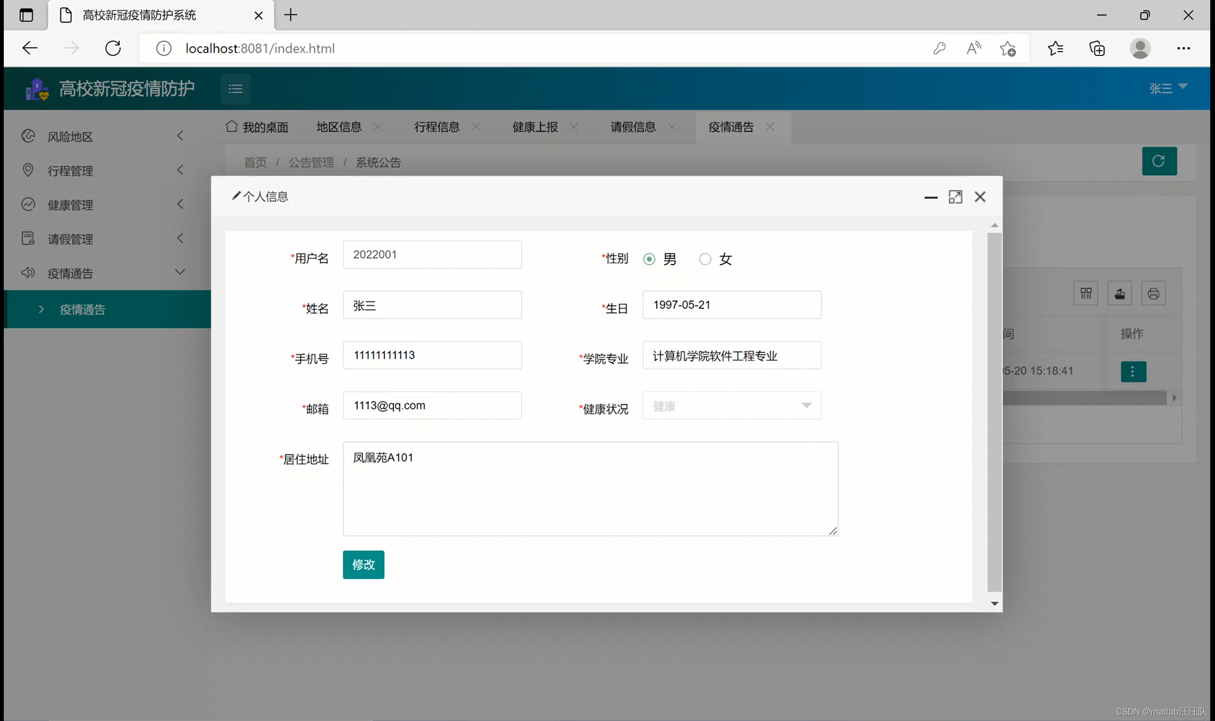1215x721 pixels.
Task: Maximize the 个人信息 dialog
Action: point(955,197)
